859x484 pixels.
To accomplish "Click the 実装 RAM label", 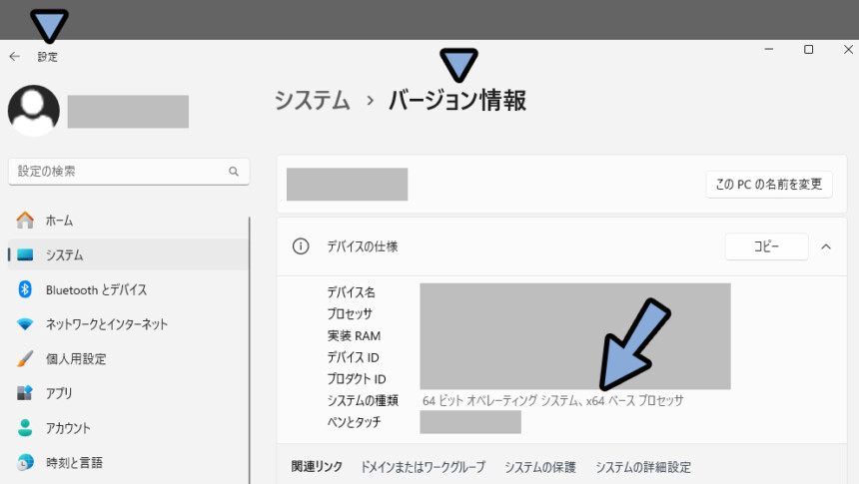I will [354, 335].
